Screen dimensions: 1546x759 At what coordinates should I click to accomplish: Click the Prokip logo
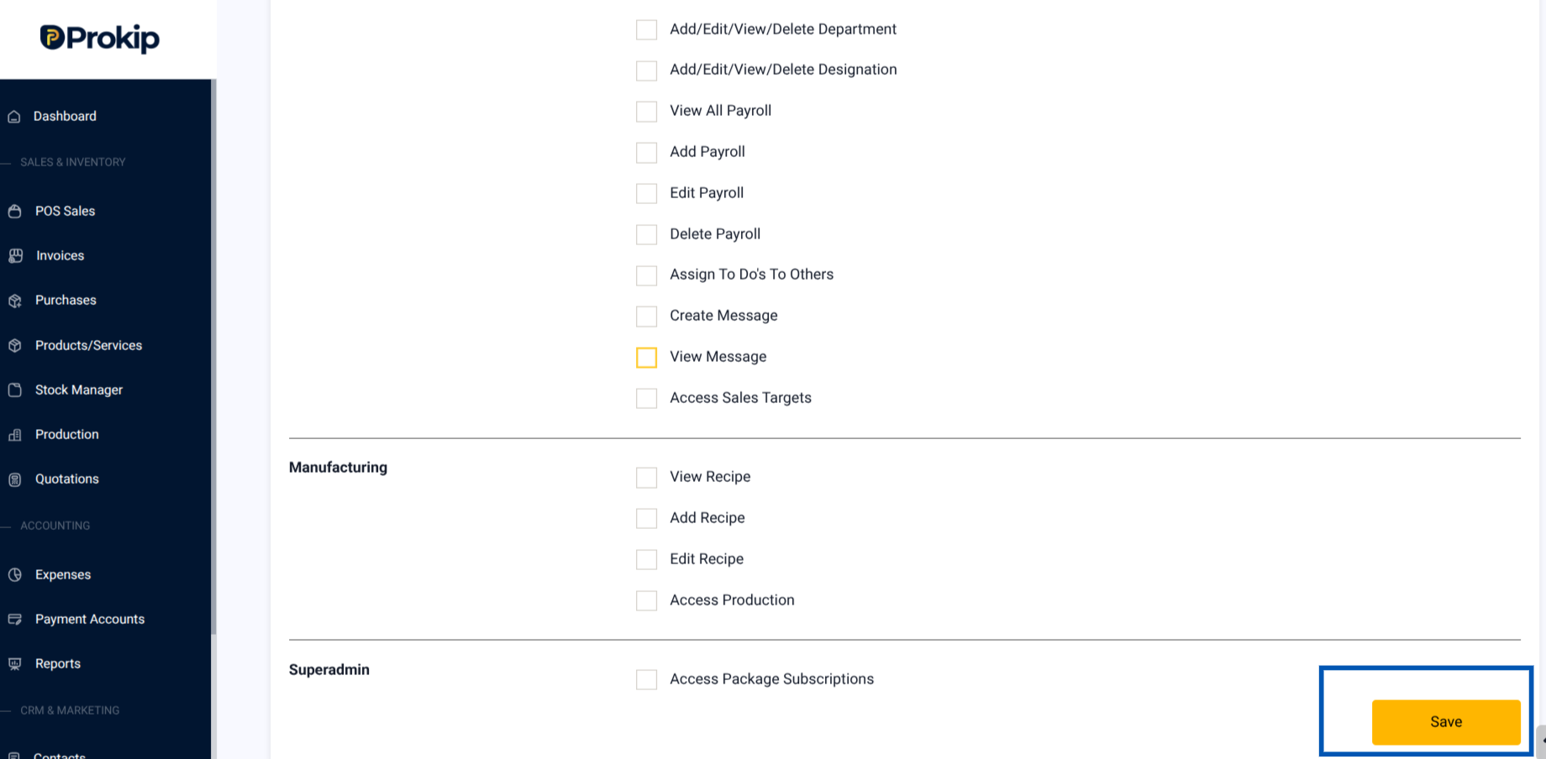coord(100,38)
